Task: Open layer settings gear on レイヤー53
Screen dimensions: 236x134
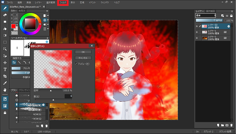Action: [x=229, y=26]
